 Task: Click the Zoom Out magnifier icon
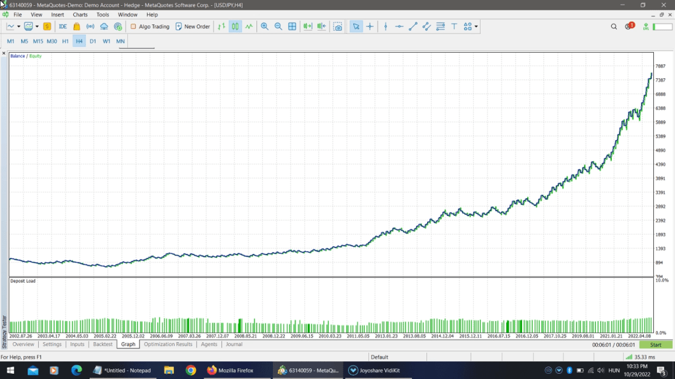point(278,27)
